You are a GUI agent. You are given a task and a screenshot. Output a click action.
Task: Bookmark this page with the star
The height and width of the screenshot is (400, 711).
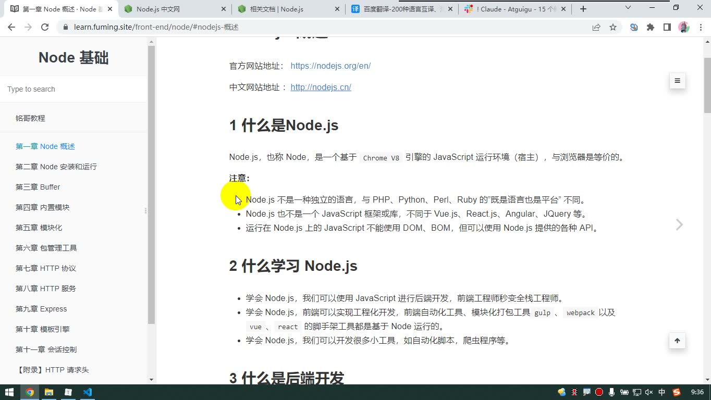pos(613,27)
